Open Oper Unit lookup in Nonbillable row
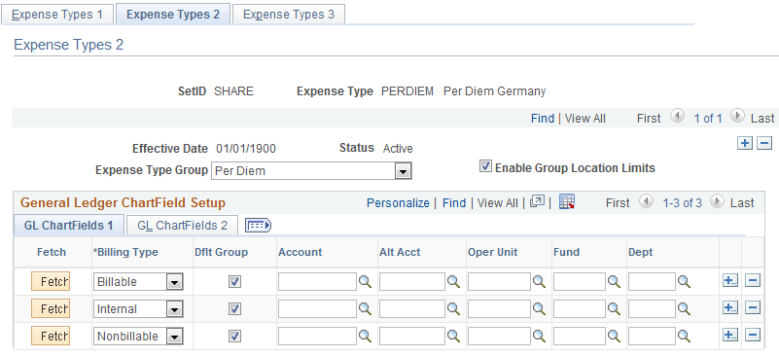 539,337
